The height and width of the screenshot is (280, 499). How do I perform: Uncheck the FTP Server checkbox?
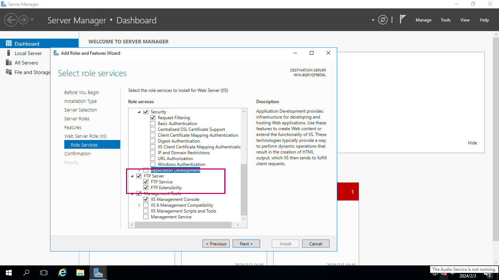point(139,176)
